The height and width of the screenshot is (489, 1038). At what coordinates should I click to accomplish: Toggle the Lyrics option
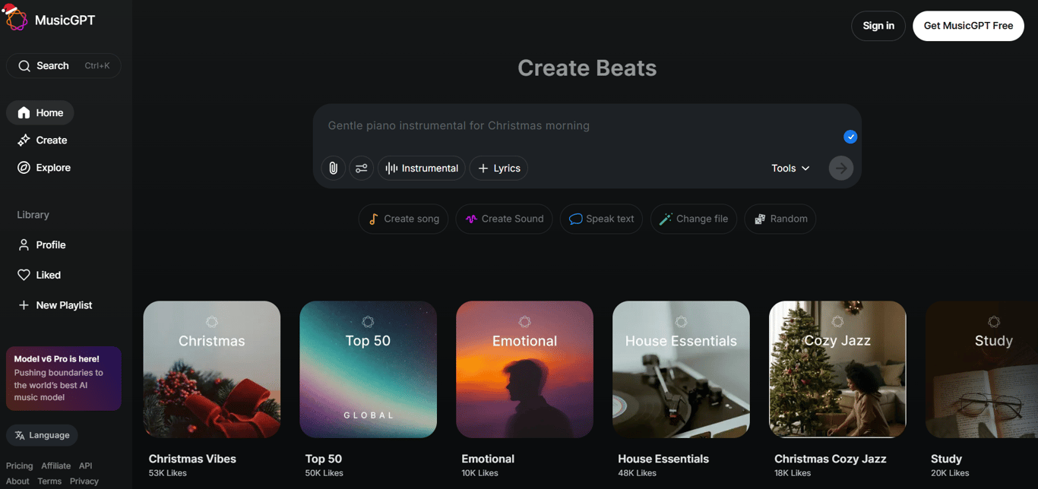[x=498, y=168]
